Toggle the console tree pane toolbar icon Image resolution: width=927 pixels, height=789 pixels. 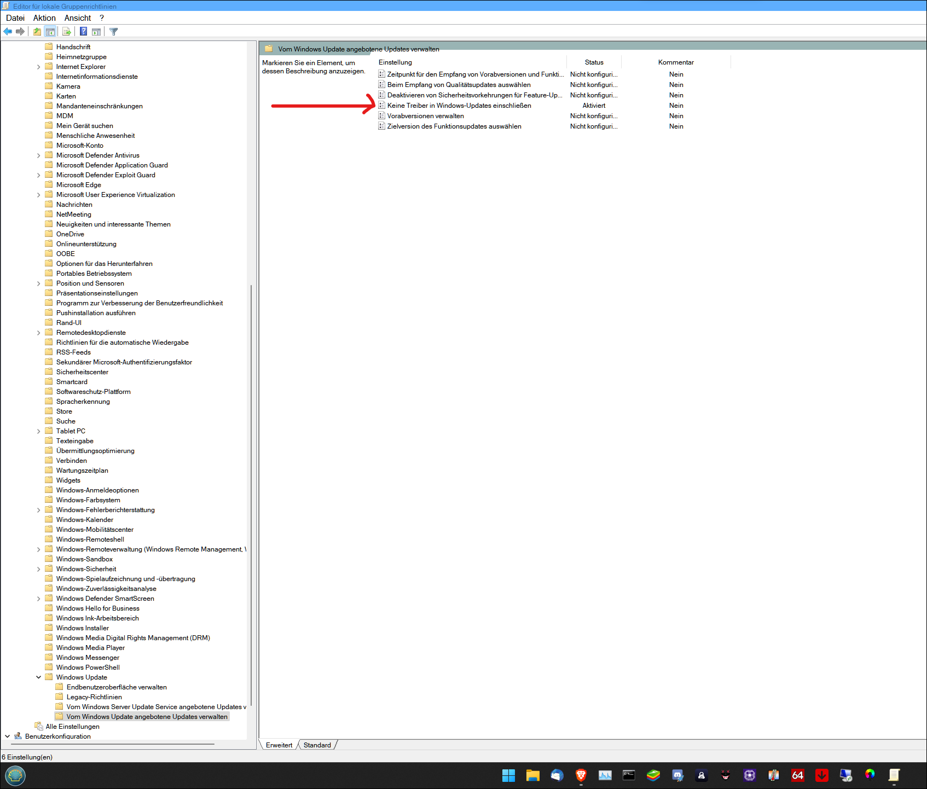(x=50, y=32)
